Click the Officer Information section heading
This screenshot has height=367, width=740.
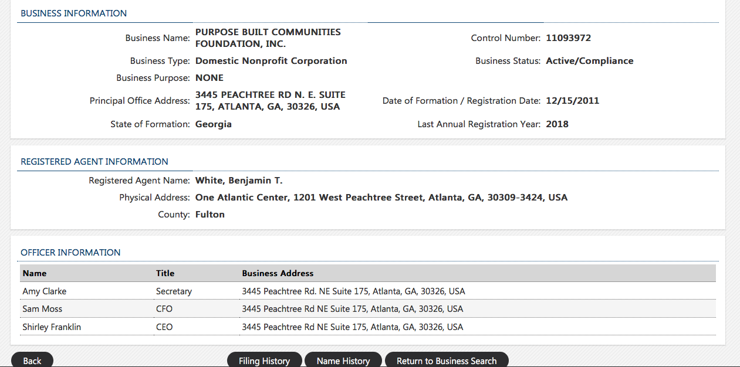pos(70,253)
